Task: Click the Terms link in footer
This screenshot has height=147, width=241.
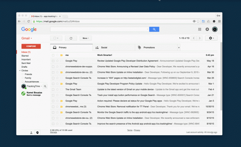Action: coord(130,130)
